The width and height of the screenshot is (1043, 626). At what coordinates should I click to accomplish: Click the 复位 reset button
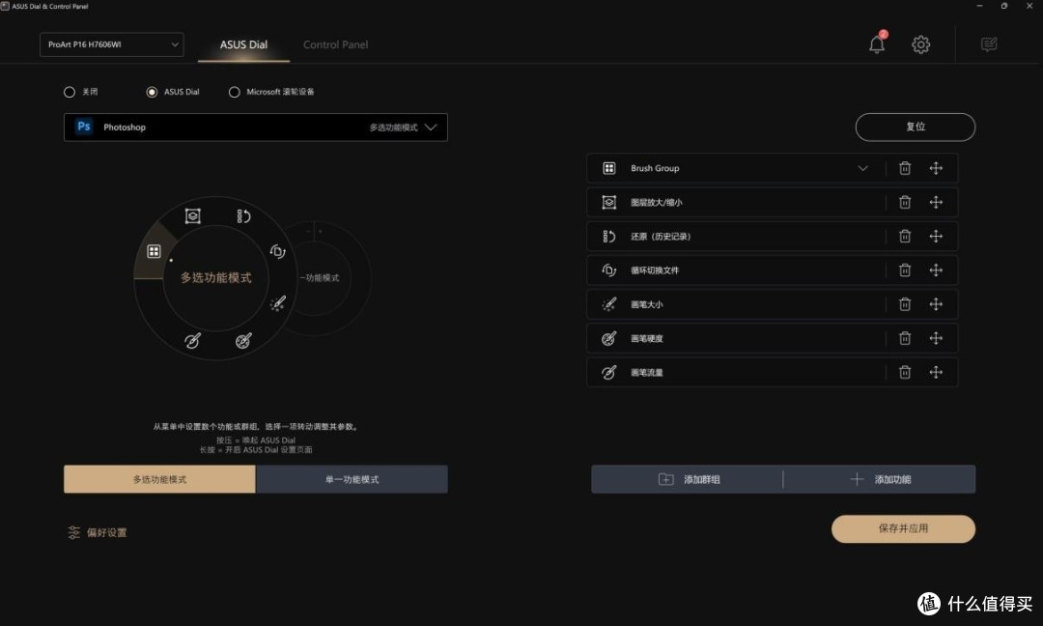[x=916, y=128]
